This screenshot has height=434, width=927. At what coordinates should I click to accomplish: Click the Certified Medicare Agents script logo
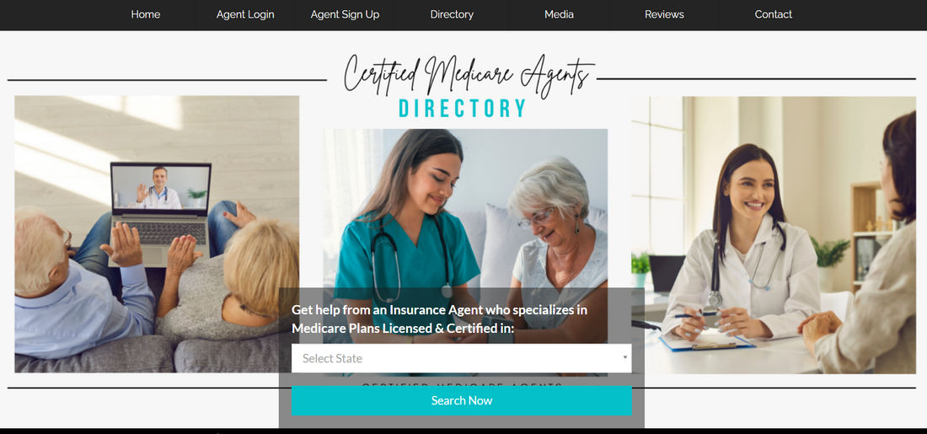(469, 74)
